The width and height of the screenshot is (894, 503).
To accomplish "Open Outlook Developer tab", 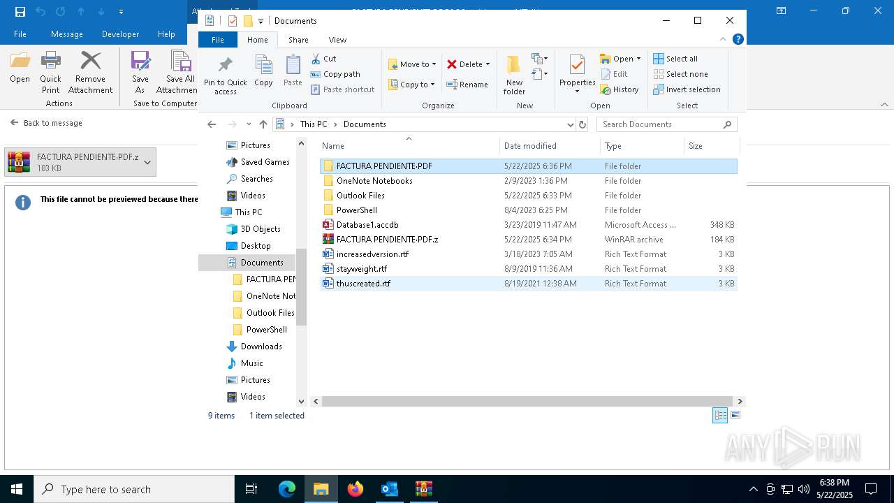I will point(120,34).
